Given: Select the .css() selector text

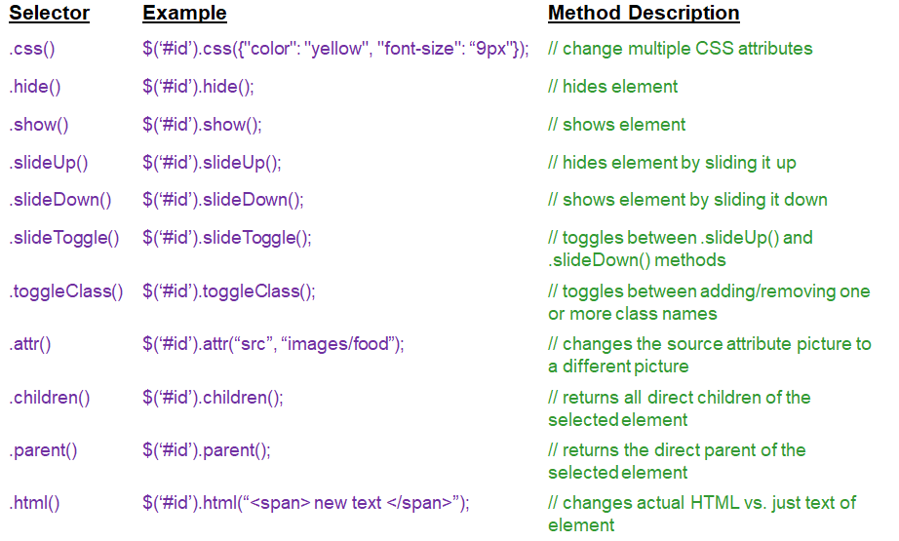Looking at the screenshot, I should pyautogui.click(x=30, y=49).
